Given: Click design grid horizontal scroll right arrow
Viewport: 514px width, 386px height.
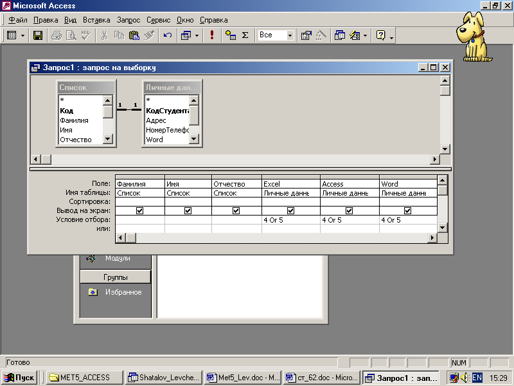Looking at the screenshot, I should point(432,237).
